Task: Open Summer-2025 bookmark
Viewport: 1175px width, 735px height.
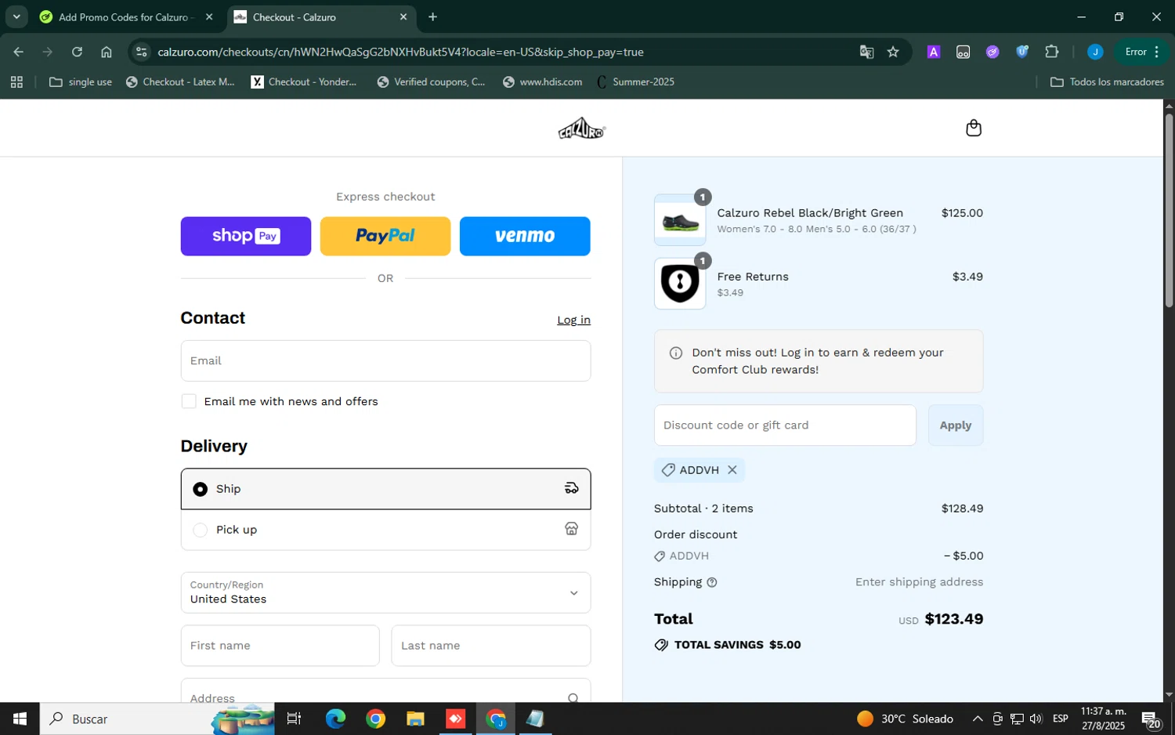Action: click(x=635, y=81)
